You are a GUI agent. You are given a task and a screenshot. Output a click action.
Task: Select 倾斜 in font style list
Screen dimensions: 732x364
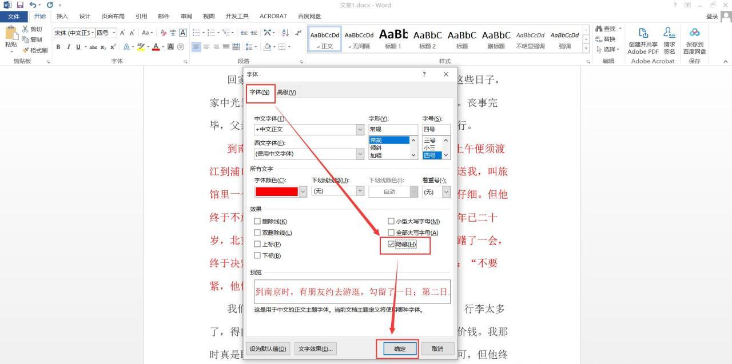click(389, 147)
